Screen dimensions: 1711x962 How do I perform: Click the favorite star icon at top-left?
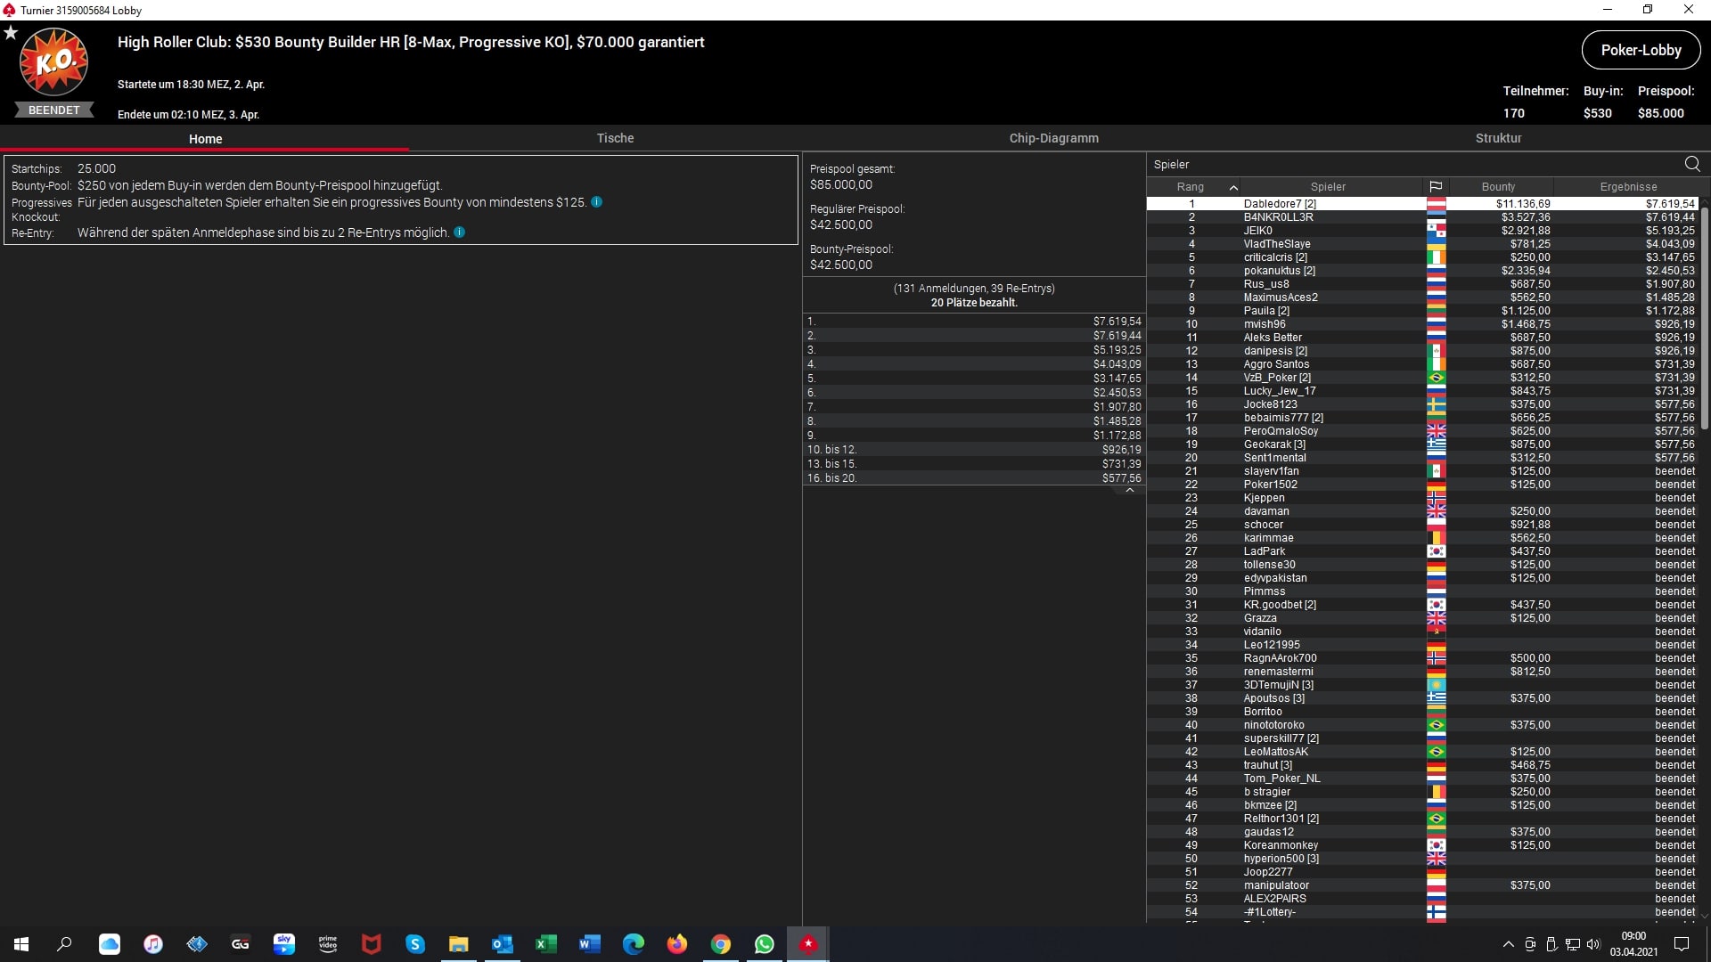[x=11, y=33]
